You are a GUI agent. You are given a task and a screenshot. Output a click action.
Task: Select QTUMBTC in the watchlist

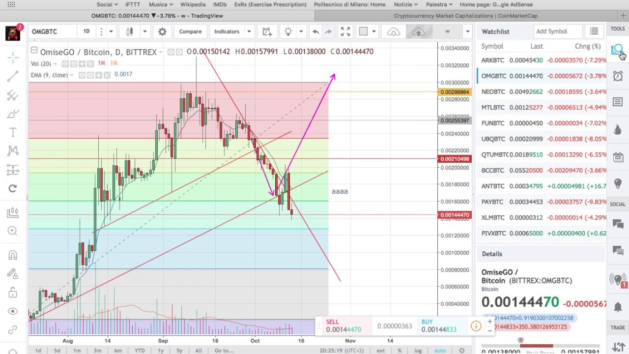(541, 155)
